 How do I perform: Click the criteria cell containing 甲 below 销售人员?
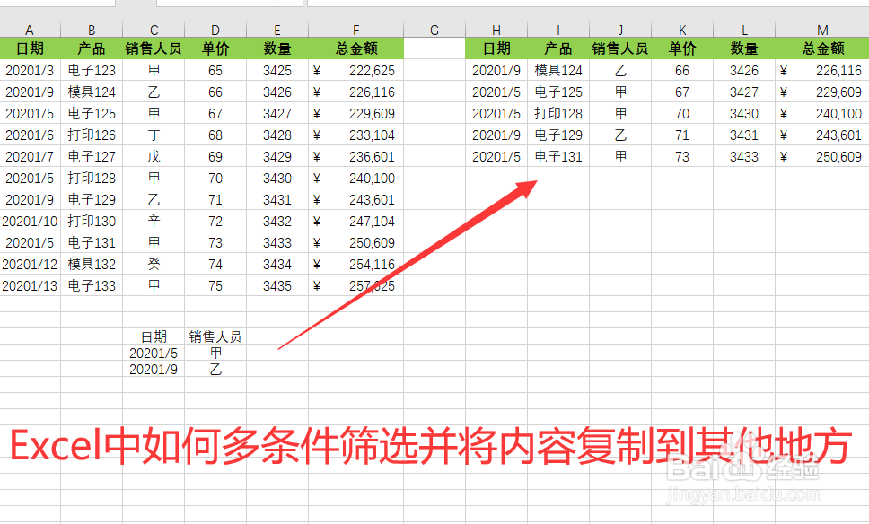[213, 353]
